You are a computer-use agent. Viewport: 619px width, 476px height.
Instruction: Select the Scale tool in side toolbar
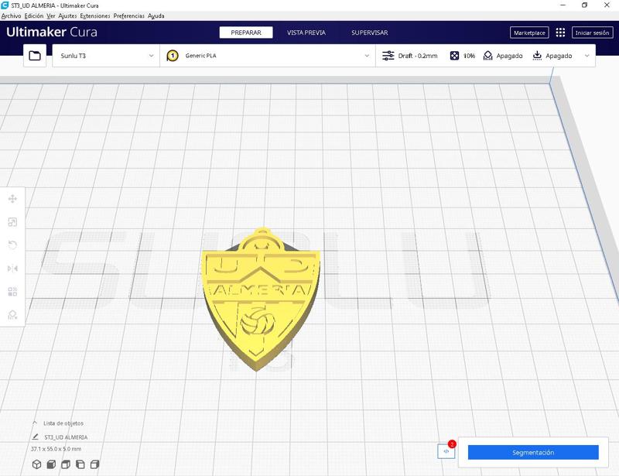pos(12,222)
